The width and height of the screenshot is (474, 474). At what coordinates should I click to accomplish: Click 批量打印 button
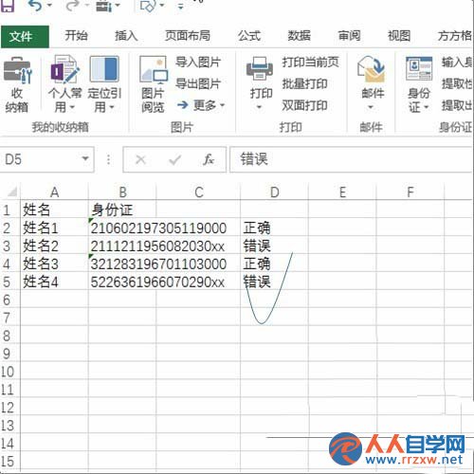click(304, 84)
